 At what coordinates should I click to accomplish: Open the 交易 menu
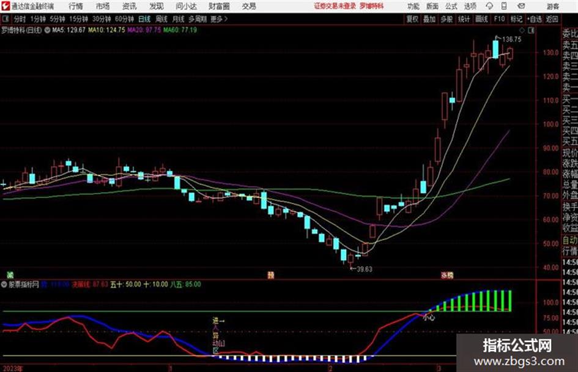coord(249,6)
